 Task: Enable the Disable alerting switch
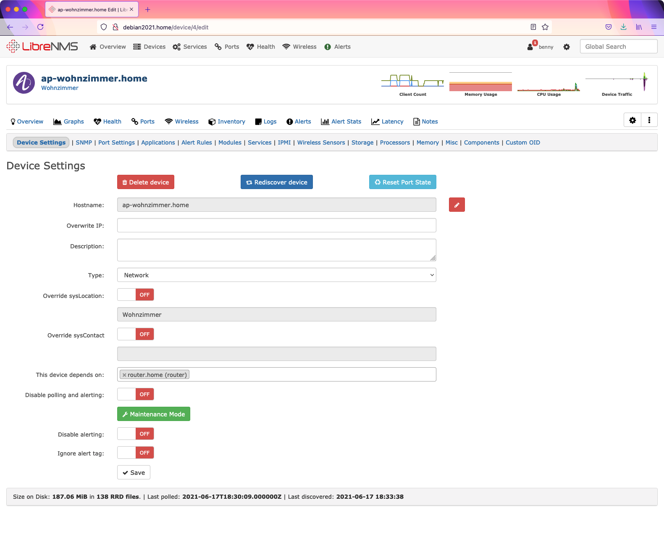click(135, 434)
